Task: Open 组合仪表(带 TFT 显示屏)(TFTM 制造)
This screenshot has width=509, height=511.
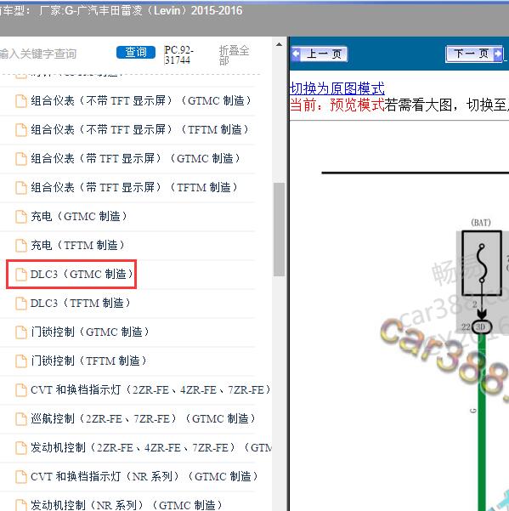Action: tap(134, 187)
